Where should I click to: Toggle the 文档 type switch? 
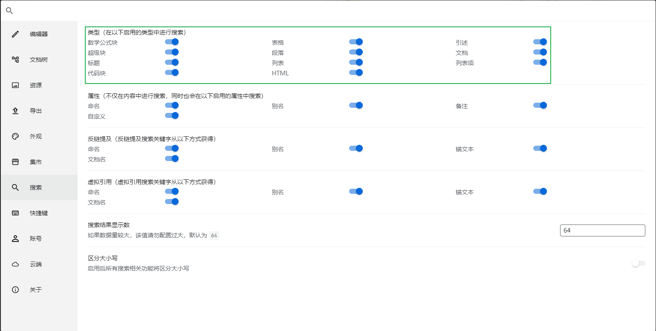click(540, 52)
